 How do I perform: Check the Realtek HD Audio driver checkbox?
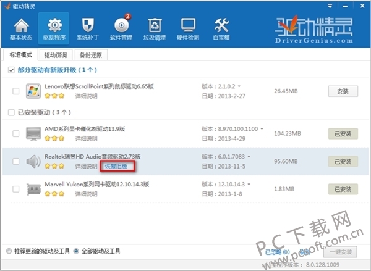(16, 161)
